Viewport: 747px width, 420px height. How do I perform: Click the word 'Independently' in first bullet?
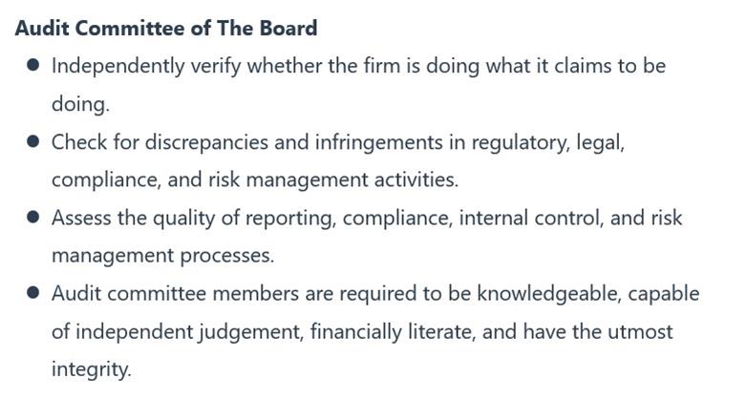click(117, 66)
